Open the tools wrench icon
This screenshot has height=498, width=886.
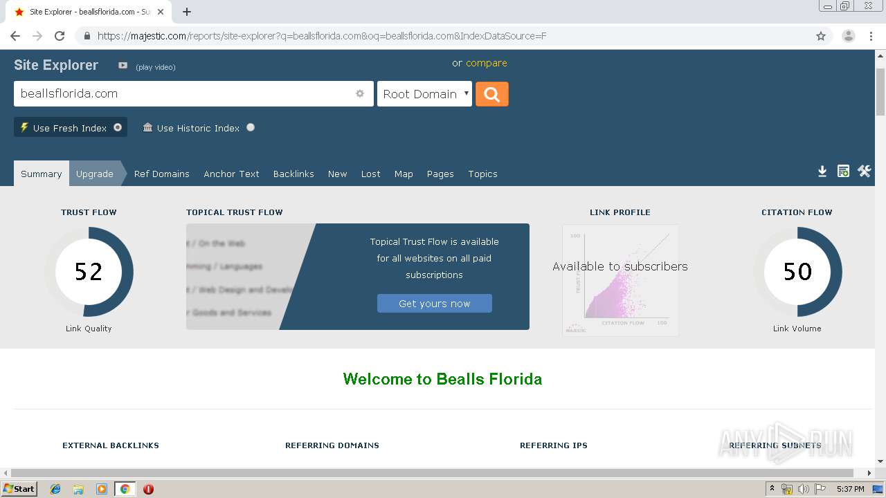click(865, 172)
